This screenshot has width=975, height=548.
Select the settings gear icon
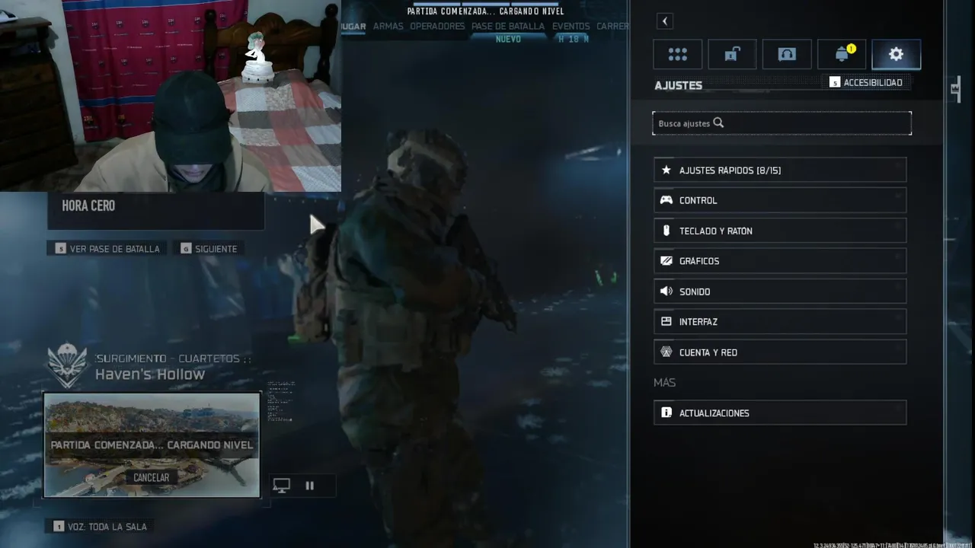coord(897,54)
